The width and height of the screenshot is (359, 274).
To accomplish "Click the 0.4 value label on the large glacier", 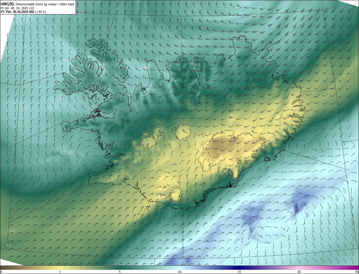I will [234, 140].
